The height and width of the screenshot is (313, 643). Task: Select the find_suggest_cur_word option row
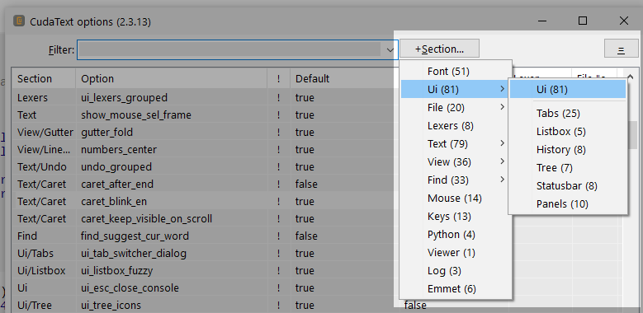click(x=205, y=236)
